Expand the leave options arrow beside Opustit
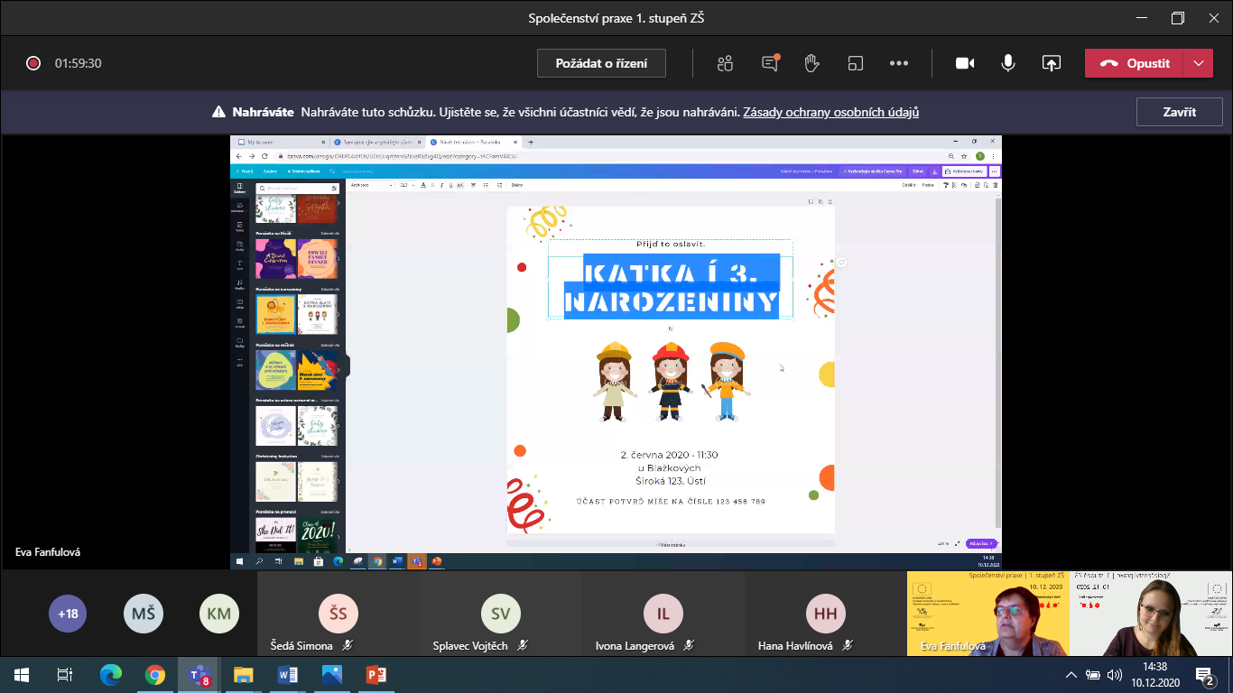 click(1198, 63)
